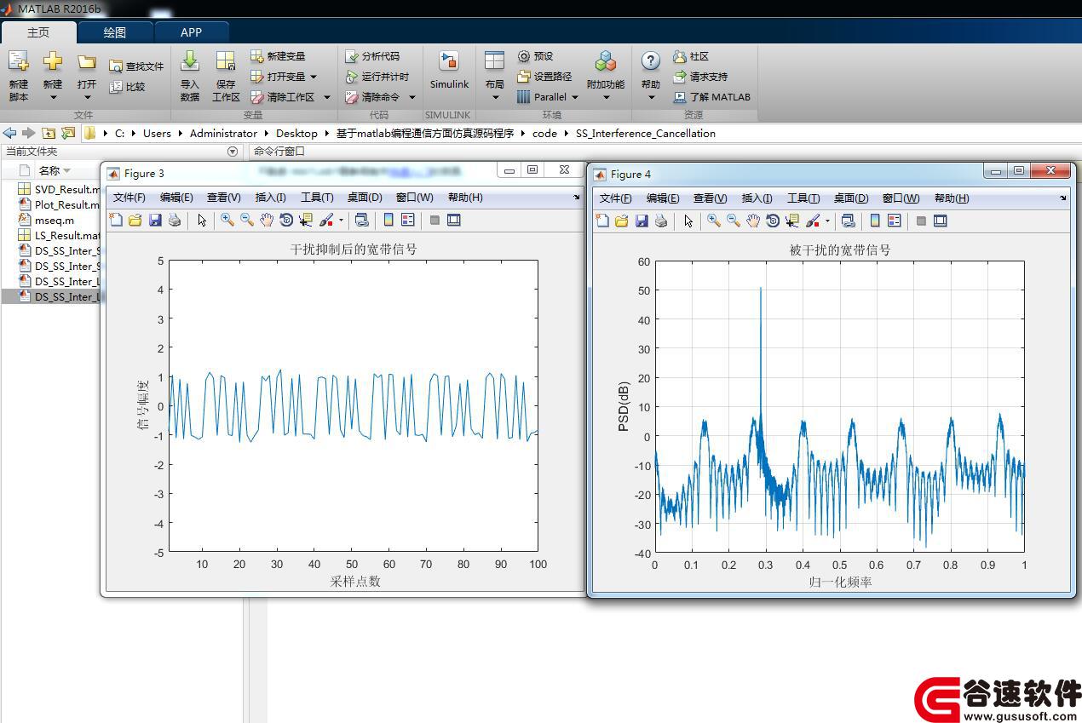Click Show Plot Tools in Figure 4
Screen dimensions: 1082x723
[x=941, y=221]
